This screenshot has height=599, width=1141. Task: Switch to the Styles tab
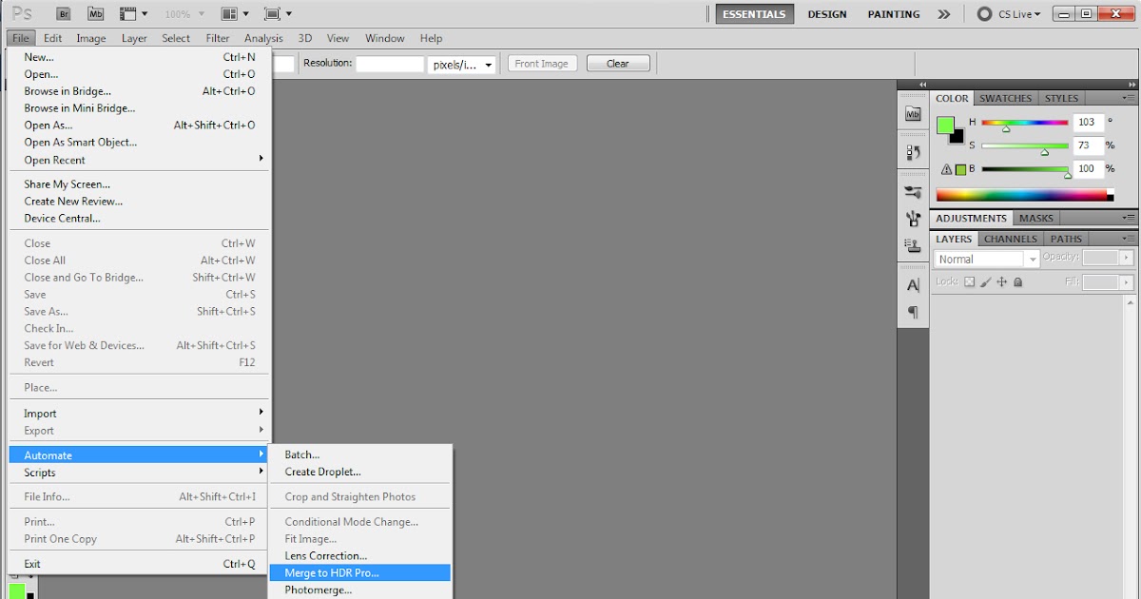[1061, 98]
